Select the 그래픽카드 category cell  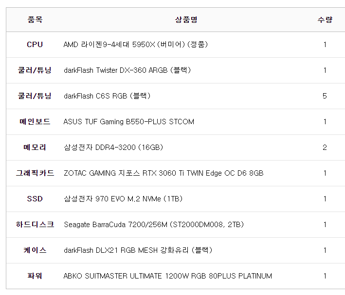35,173
